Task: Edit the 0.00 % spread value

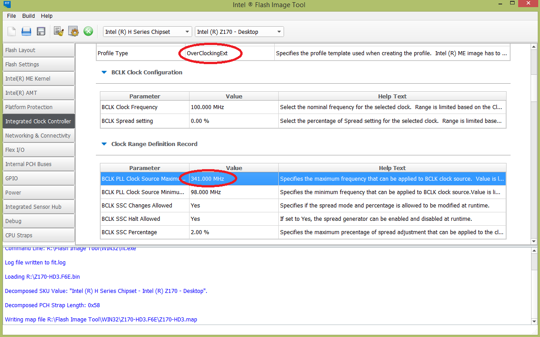Action: 234,121
